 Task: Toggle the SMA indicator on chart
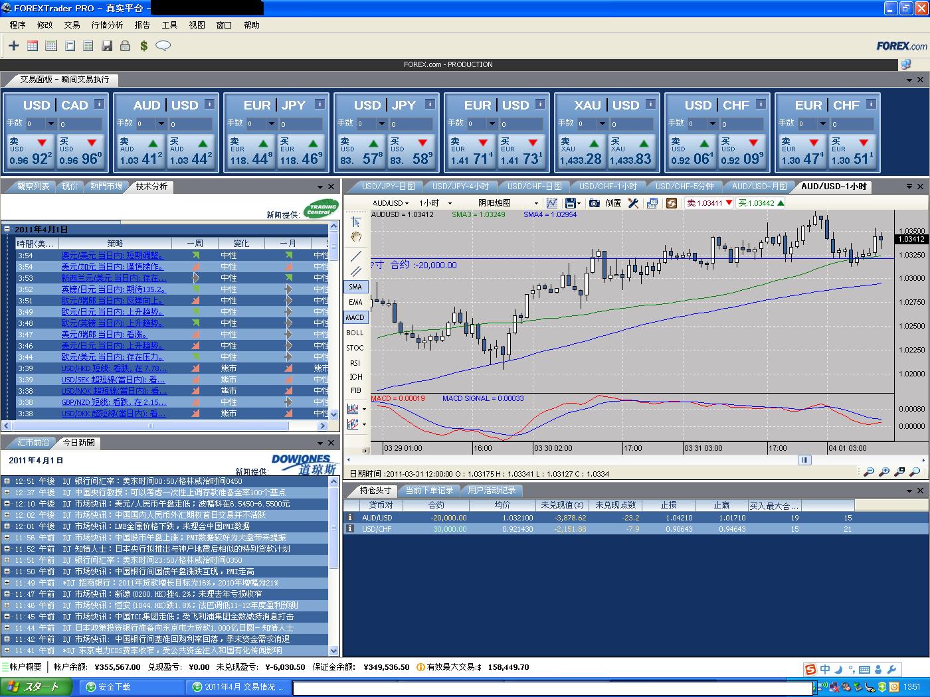point(355,287)
